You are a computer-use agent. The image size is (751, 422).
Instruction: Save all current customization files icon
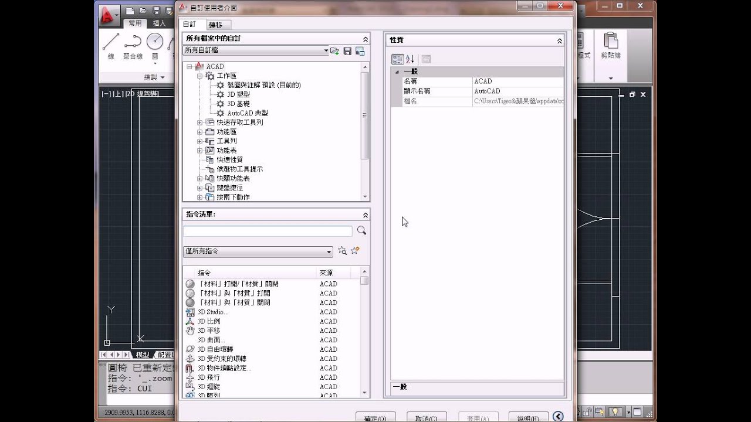pos(347,51)
